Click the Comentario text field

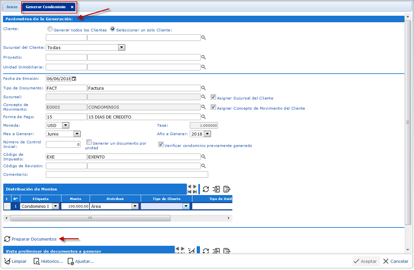coord(127,174)
